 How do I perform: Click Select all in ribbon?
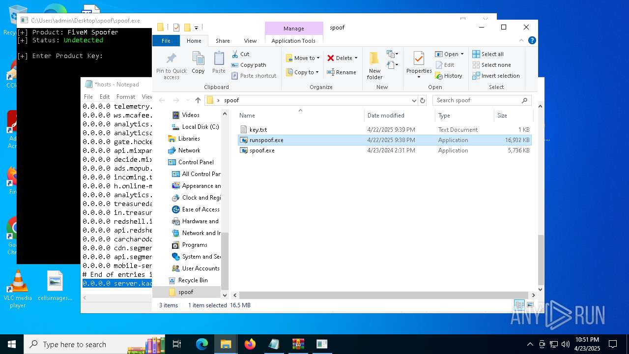coord(487,54)
